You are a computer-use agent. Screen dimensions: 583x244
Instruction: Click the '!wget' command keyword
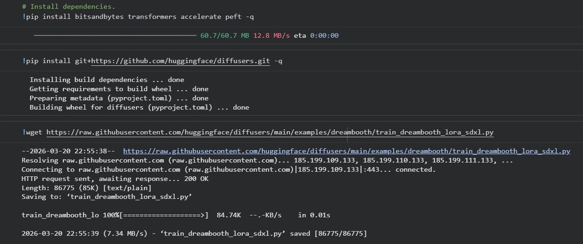point(32,132)
